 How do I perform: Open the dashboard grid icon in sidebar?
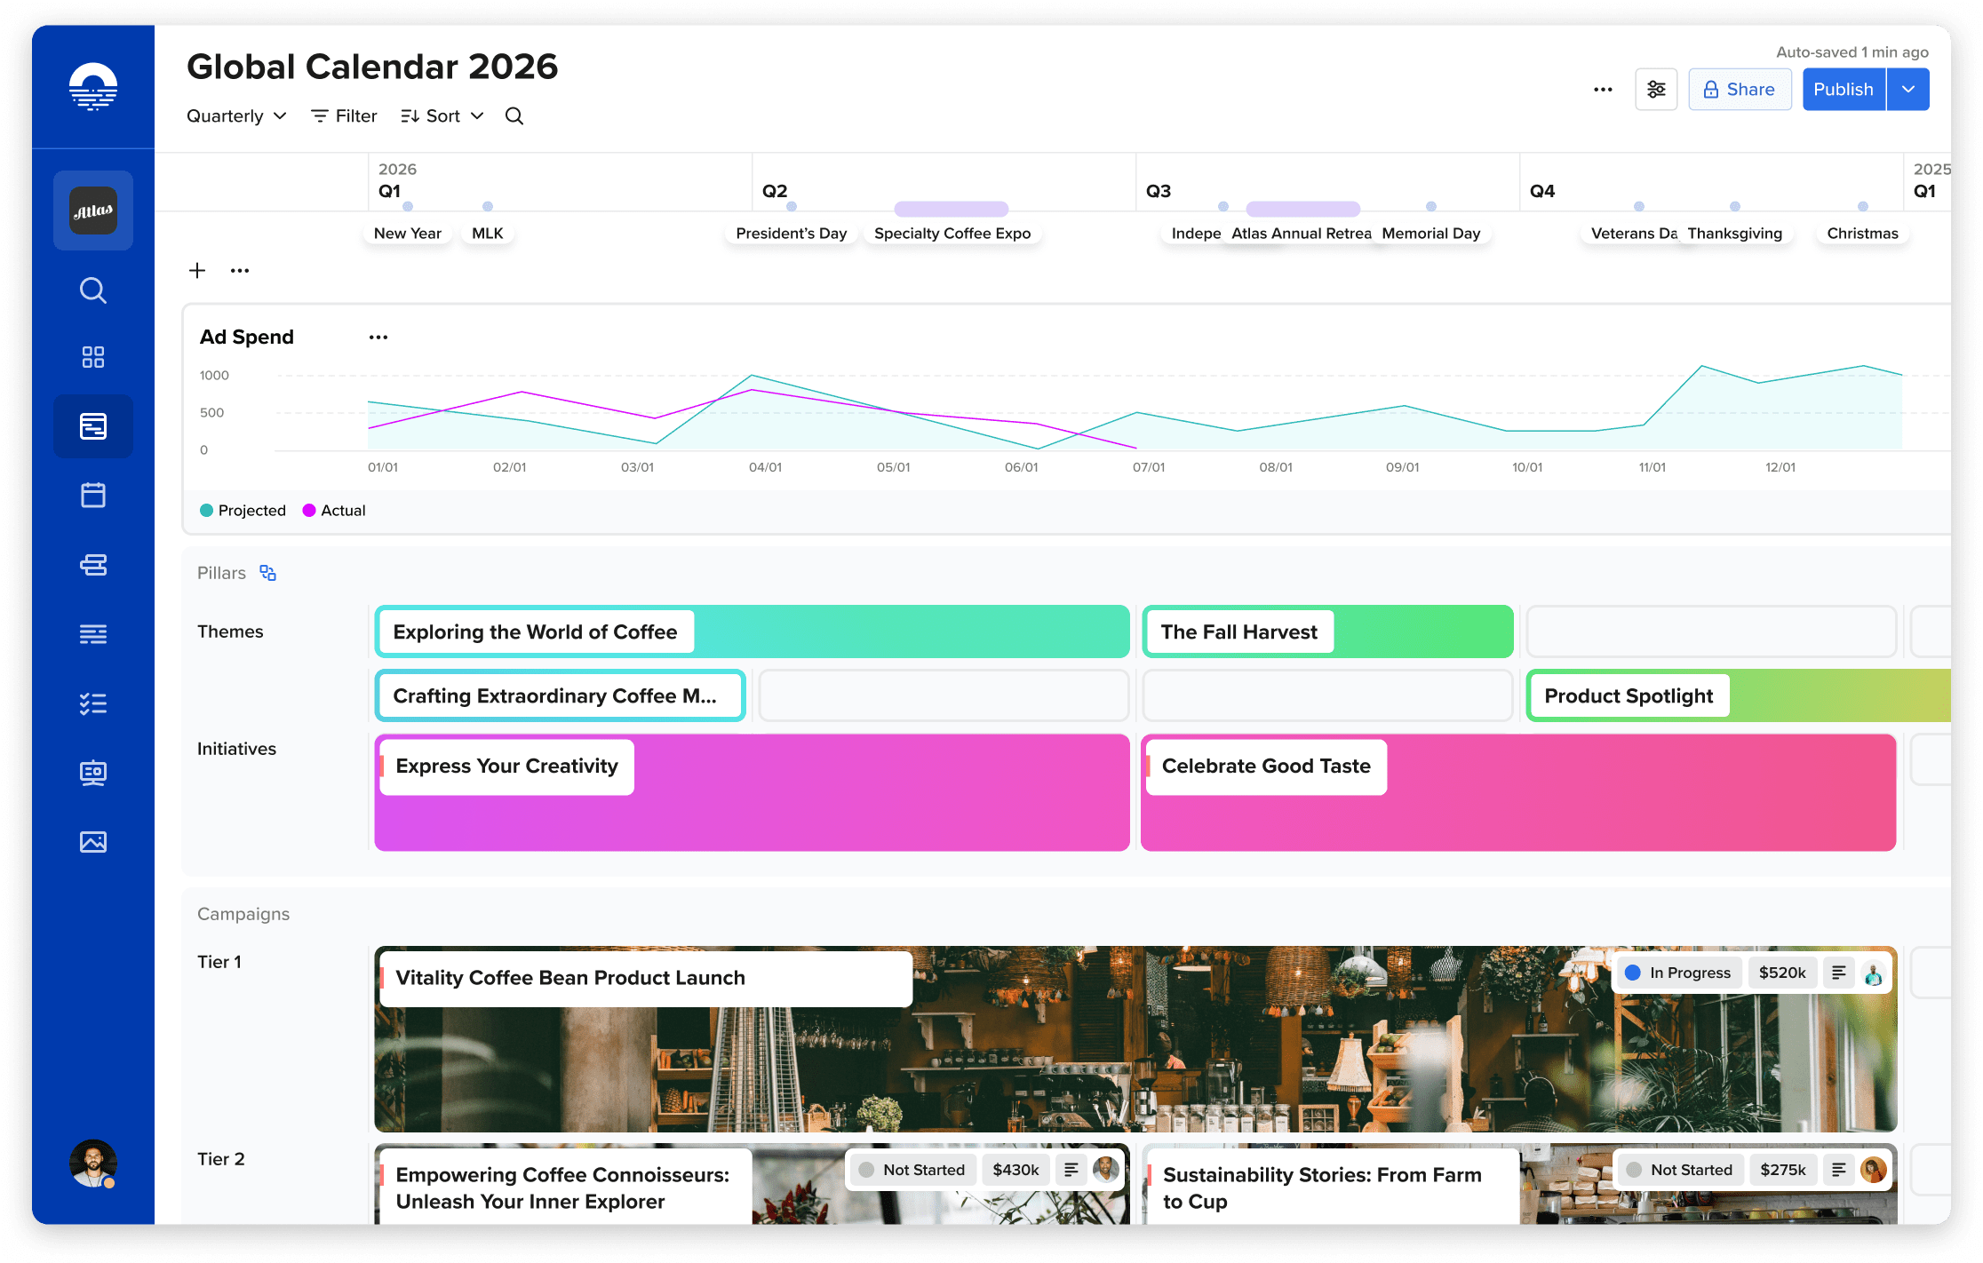coord(93,357)
